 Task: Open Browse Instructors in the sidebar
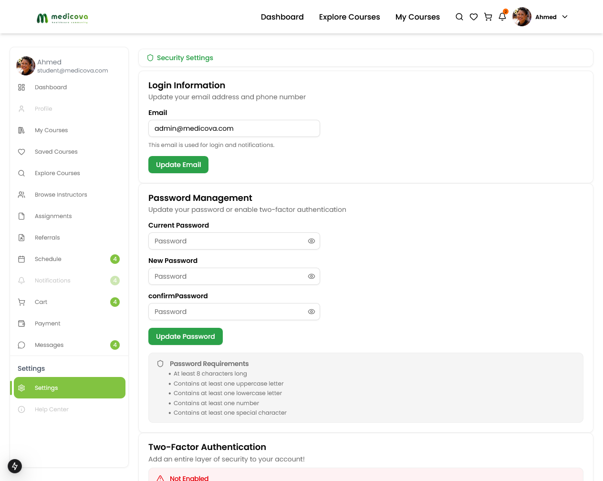tap(70, 195)
